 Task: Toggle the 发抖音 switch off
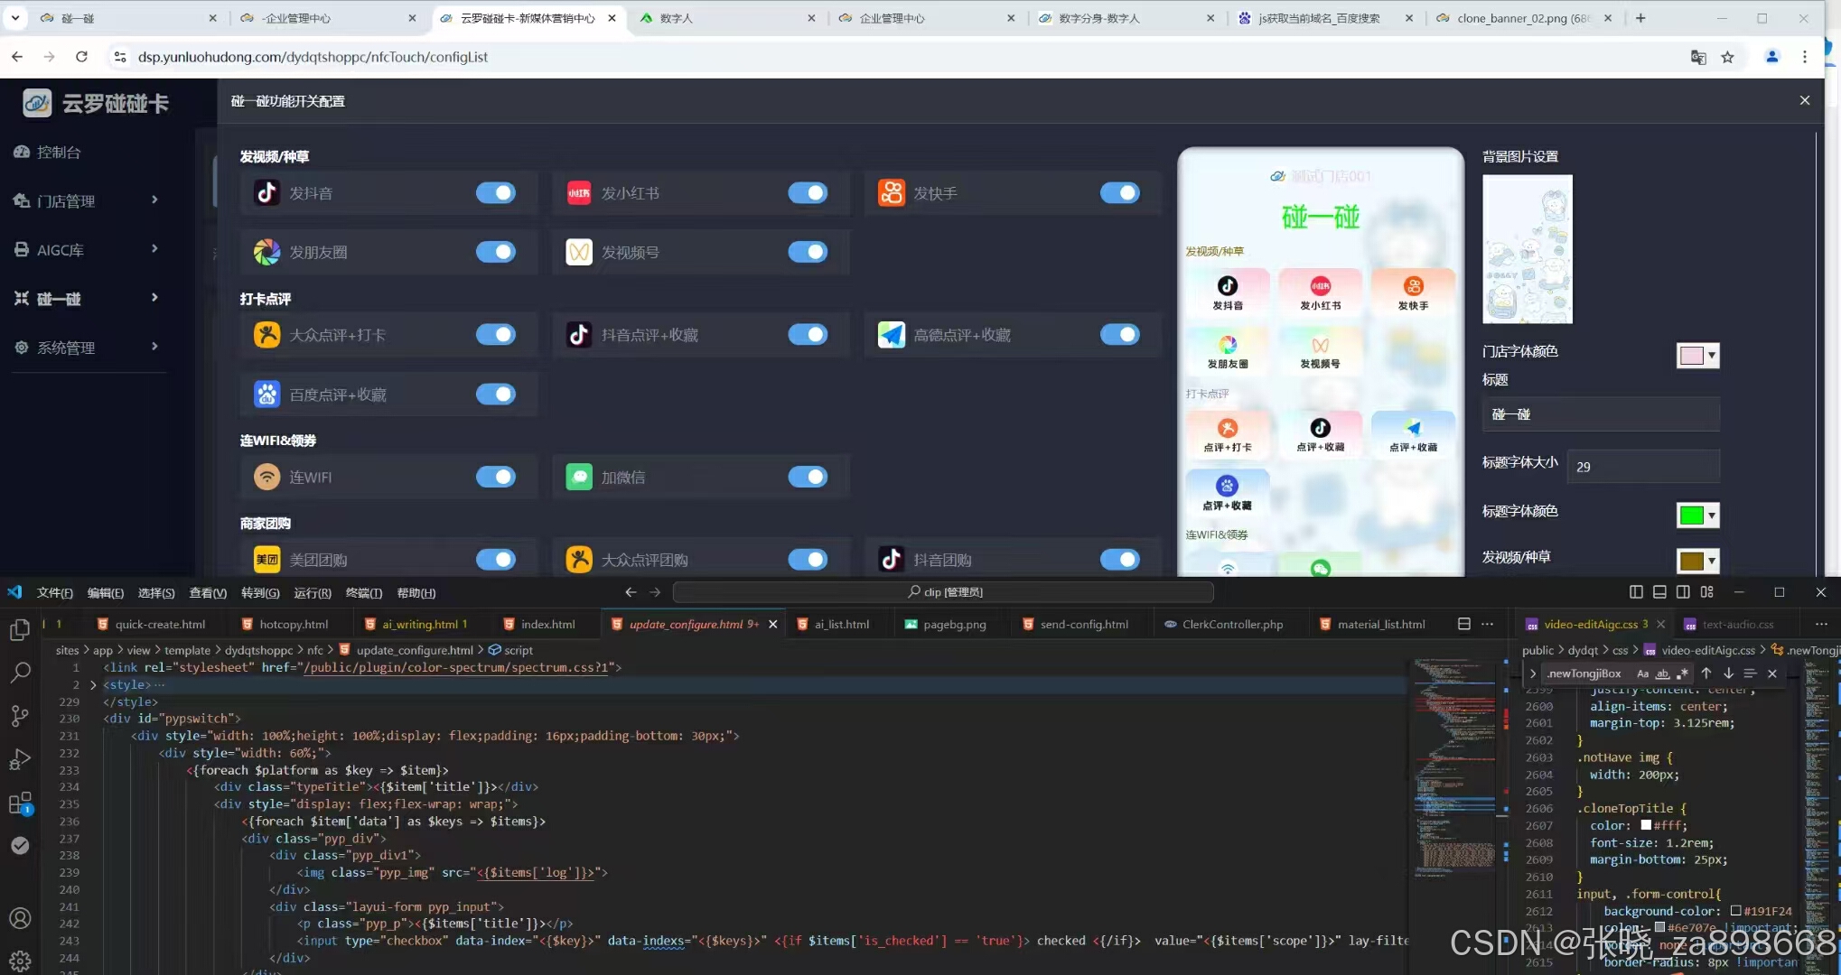tap(496, 193)
